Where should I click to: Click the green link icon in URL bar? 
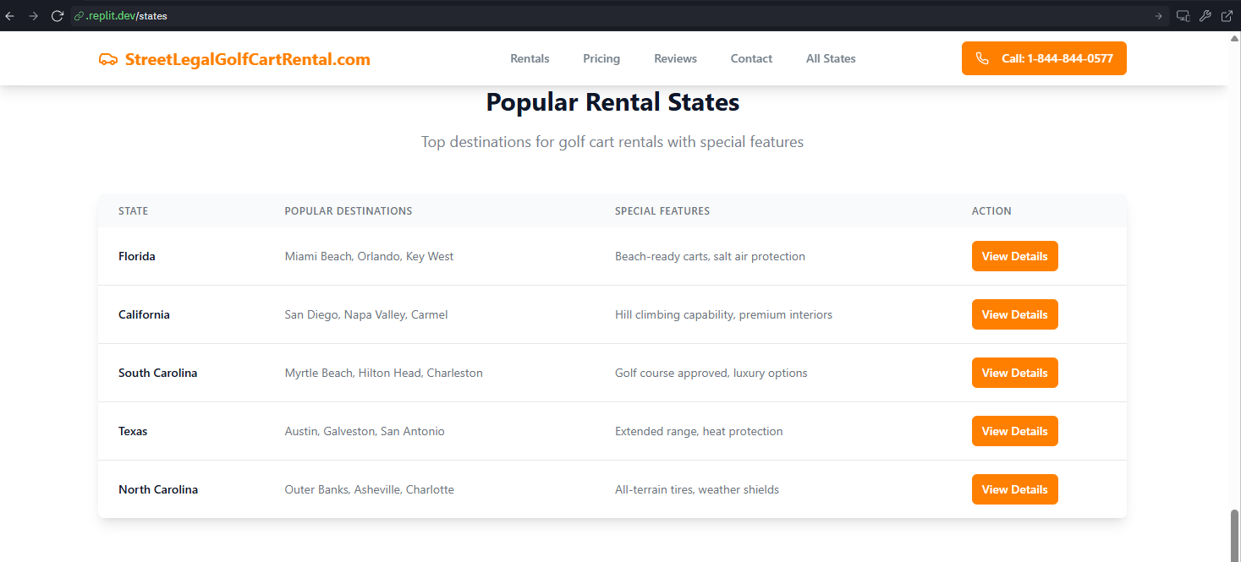point(80,16)
